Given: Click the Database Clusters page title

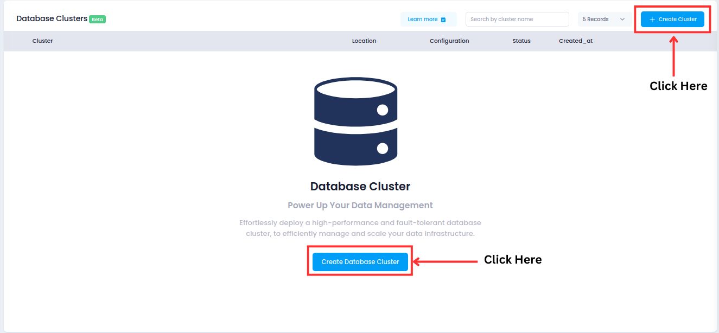Looking at the screenshot, I should click(52, 18).
